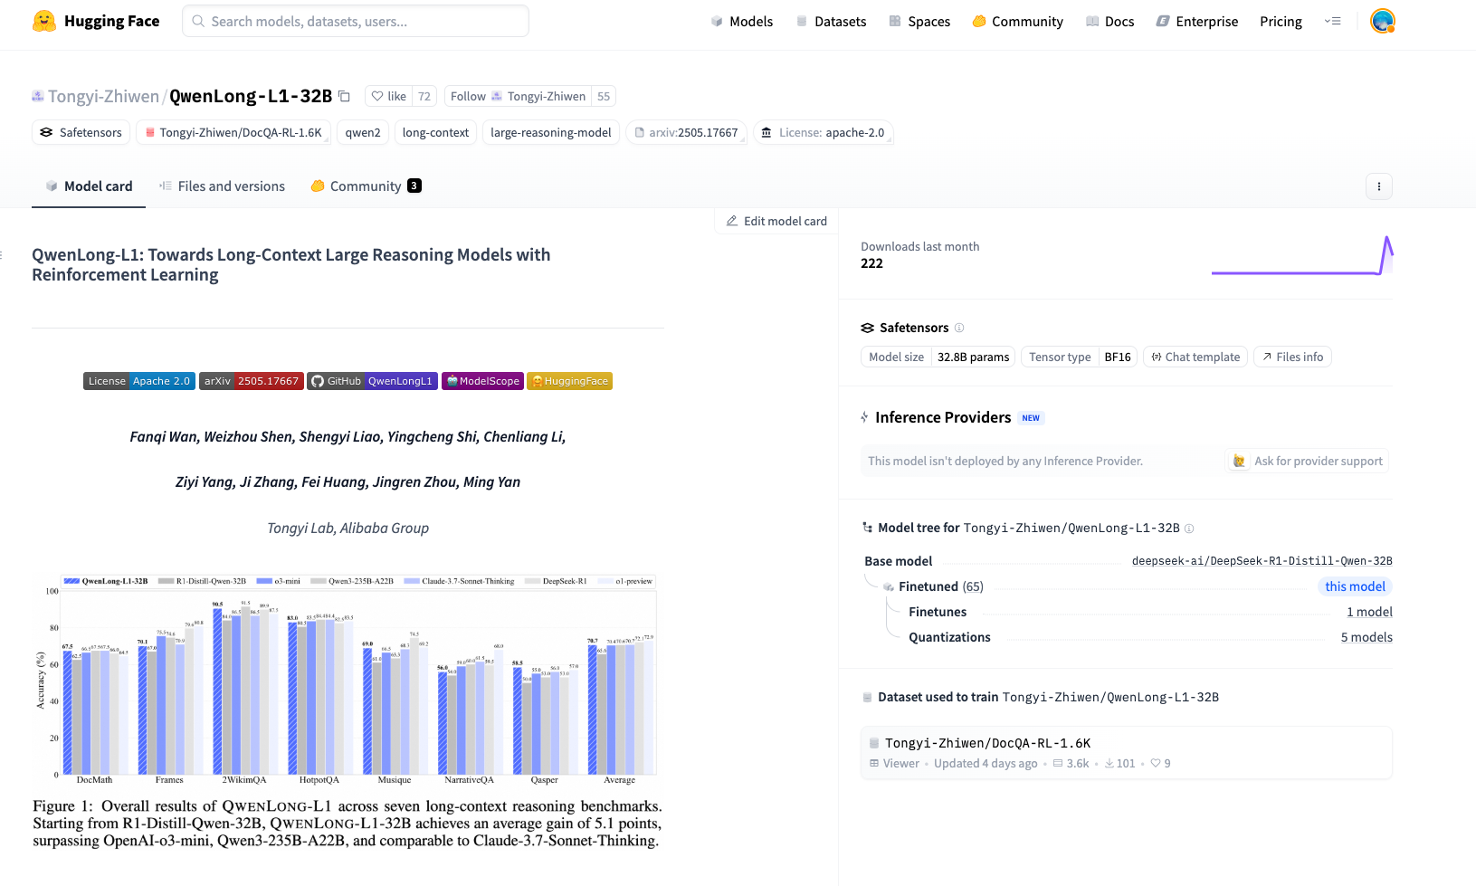The image size is (1476, 886).
Task: Open the Finetunes 1 model link
Action: [1369, 612]
